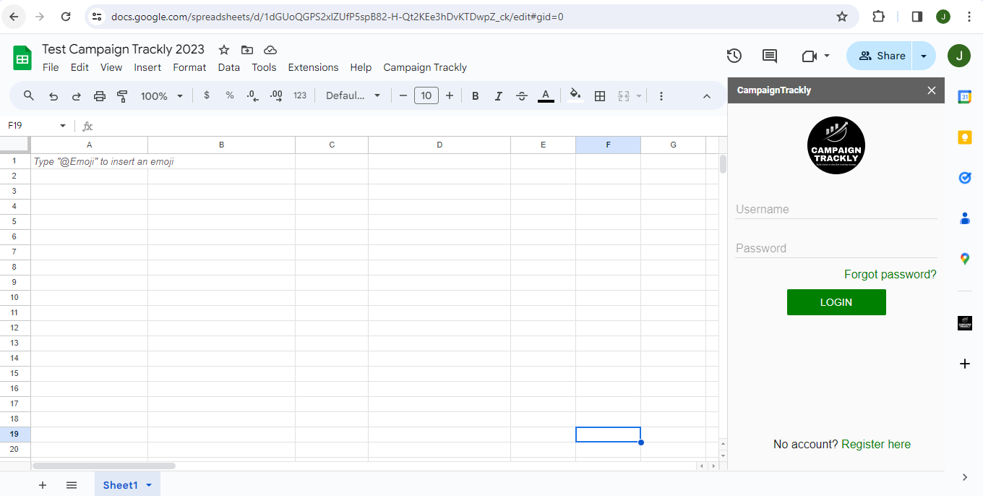Open Google Keep from the side panel
The width and height of the screenshot is (983, 496).
click(x=964, y=137)
